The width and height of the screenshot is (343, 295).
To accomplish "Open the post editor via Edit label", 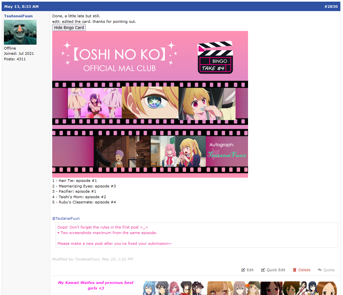I will (250, 270).
